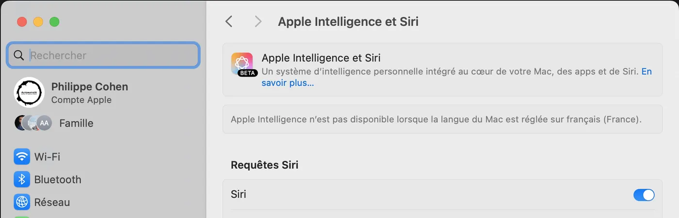Click the magnifying glass search icon
Viewport: 679px width, 218px height.
(19, 55)
